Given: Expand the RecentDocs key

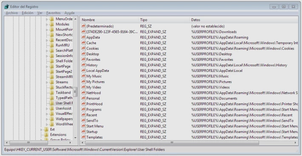Looking at the screenshot, I should point(47,40).
